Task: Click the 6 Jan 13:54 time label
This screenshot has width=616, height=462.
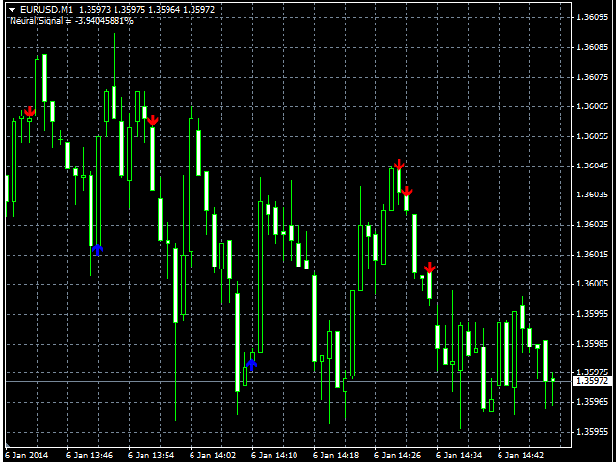Action: [151, 455]
